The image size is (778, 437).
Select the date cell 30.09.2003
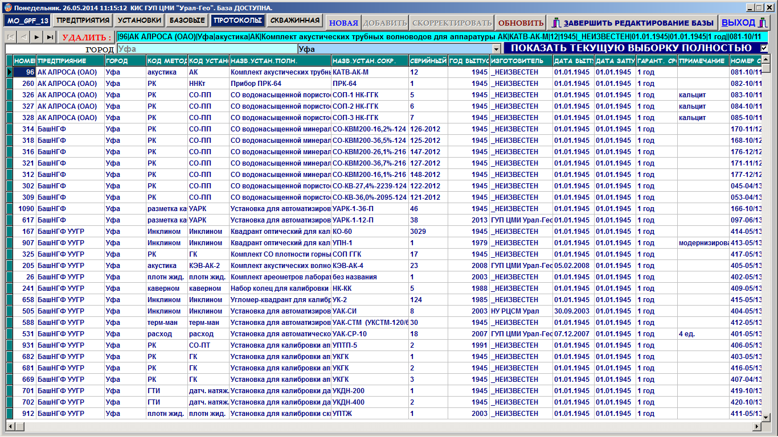click(x=574, y=311)
